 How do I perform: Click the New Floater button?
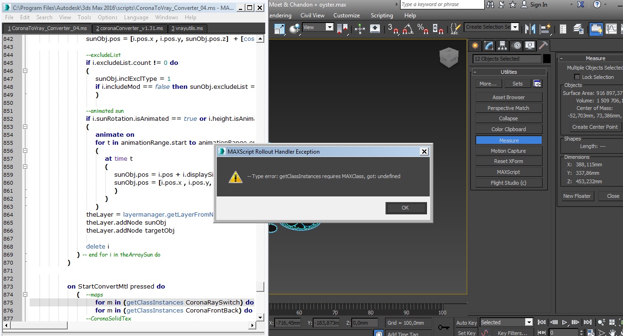click(x=577, y=196)
